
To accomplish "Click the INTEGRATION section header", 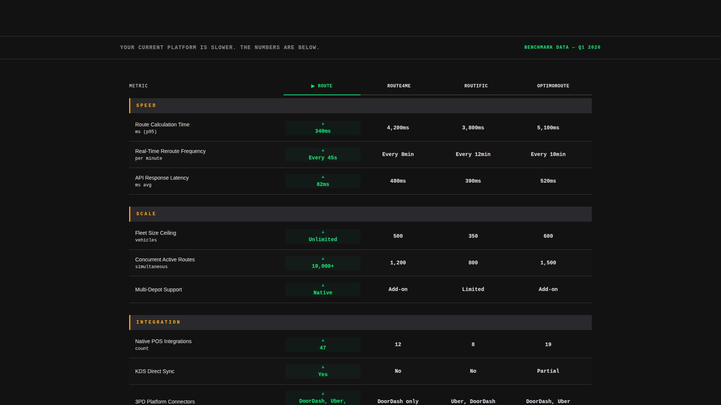I will (360, 322).
